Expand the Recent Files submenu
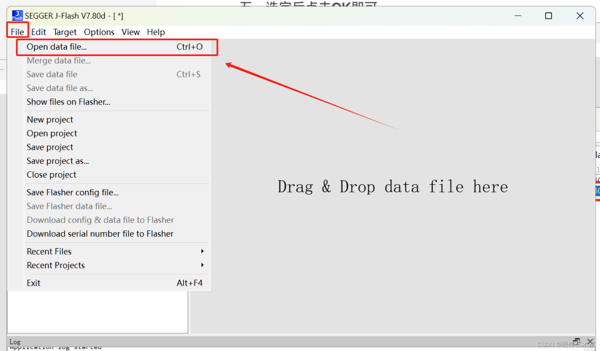 click(x=117, y=252)
